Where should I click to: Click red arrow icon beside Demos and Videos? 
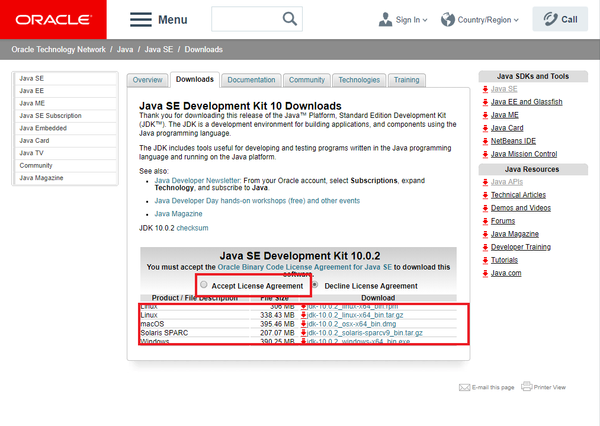pyautogui.click(x=485, y=208)
